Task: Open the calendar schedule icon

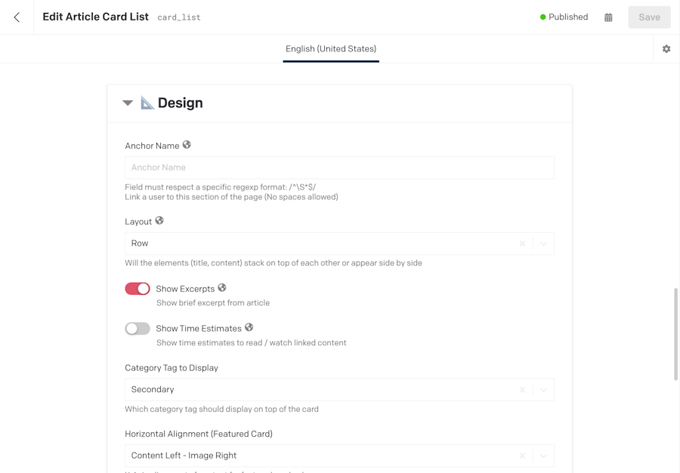Action: (x=608, y=17)
